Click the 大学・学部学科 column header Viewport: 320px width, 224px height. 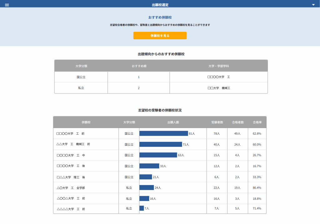[x=218, y=66]
